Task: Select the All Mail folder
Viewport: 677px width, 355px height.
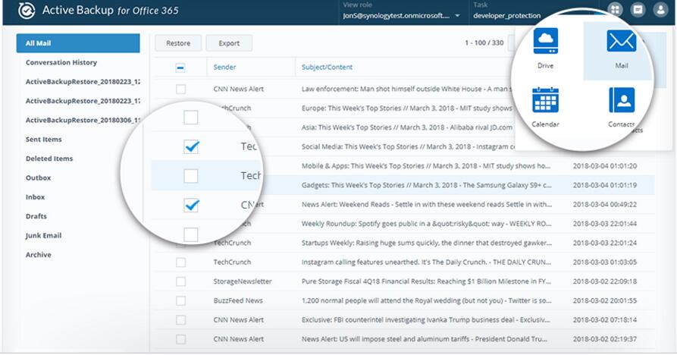Action: click(x=77, y=43)
